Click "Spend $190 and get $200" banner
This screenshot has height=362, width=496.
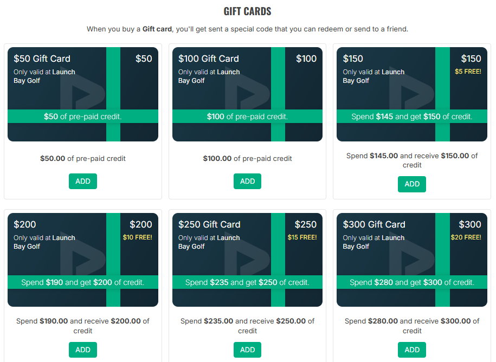coord(83,282)
